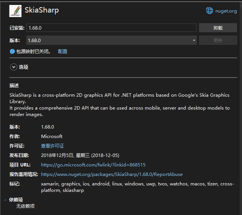Click the SkiaSharp title text
Viewport: 242px width, 215px height.
pyautogui.click(x=42, y=10)
